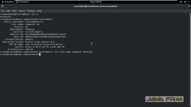Click 'Oracle Linux Server 8.6' text
This screenshot has width=191, height=107.
(x=40, y=42)
